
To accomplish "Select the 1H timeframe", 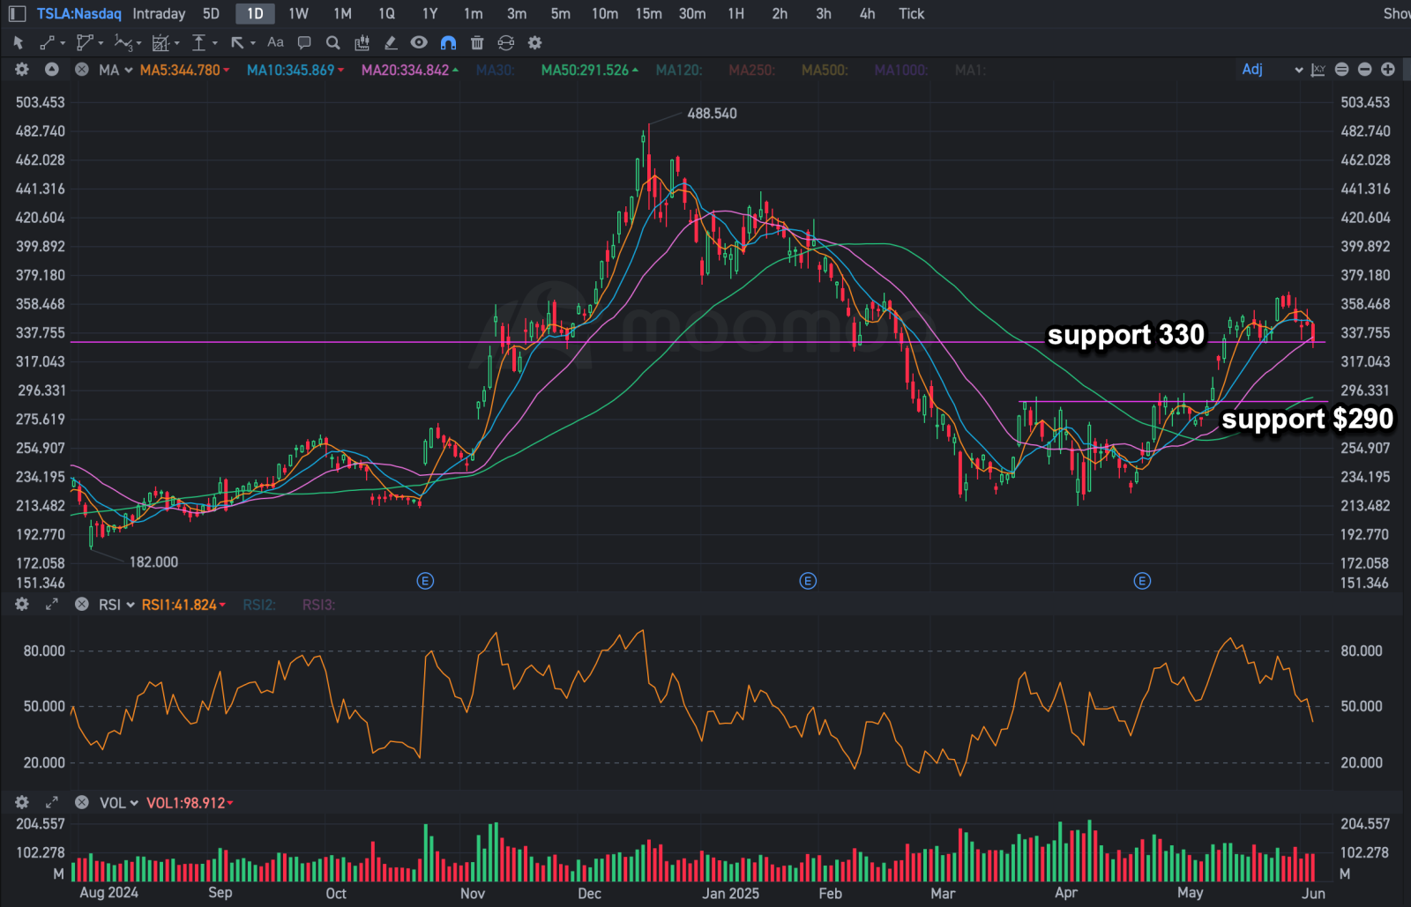I will [735, 14].
